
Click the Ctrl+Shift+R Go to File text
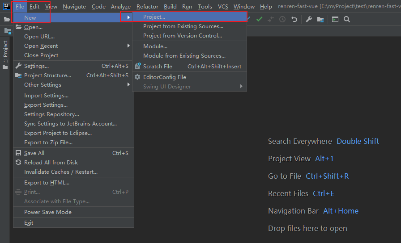pos(327,176)
